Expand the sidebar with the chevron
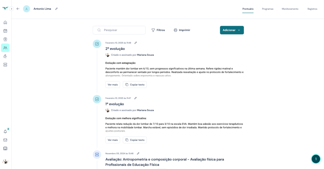Viewport: 324px width, 169px height. (12, 9)
